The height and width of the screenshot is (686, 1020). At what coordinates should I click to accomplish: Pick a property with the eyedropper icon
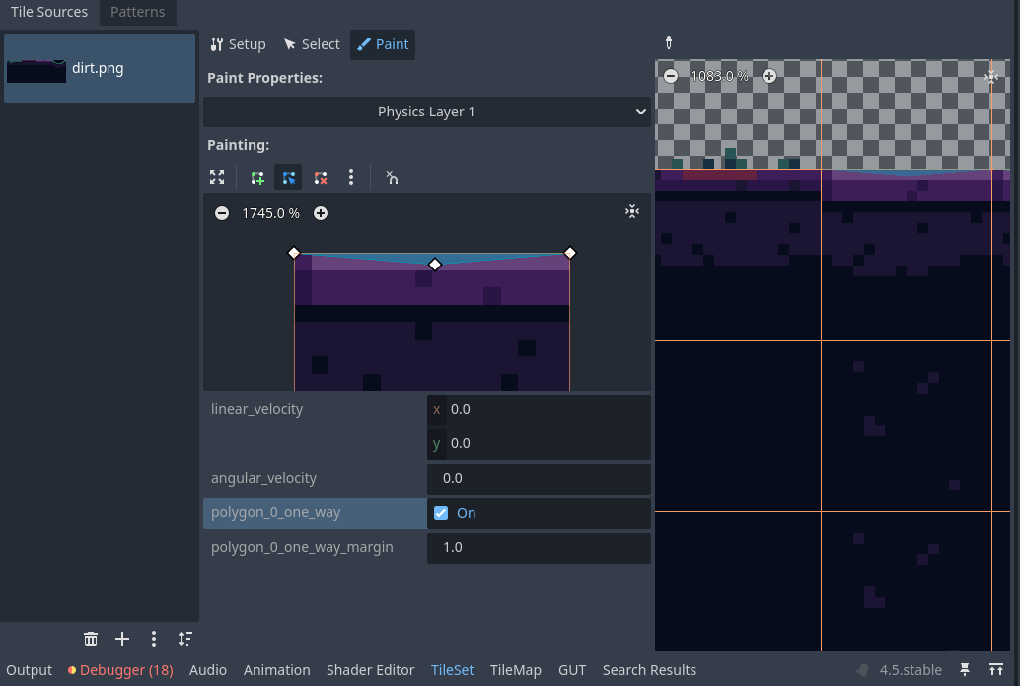coord(669,42)
